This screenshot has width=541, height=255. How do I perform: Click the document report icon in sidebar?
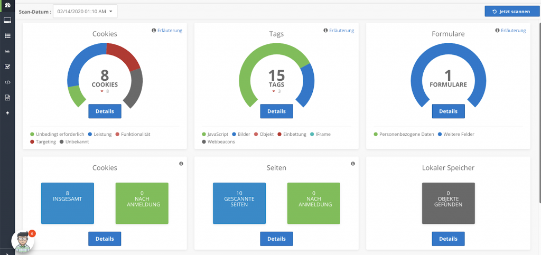(7, 97)
